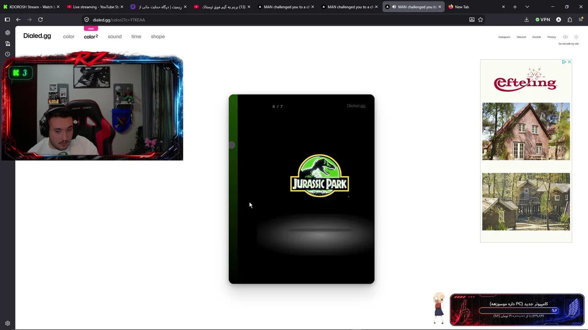Open the Privacy link

(552, 37)
